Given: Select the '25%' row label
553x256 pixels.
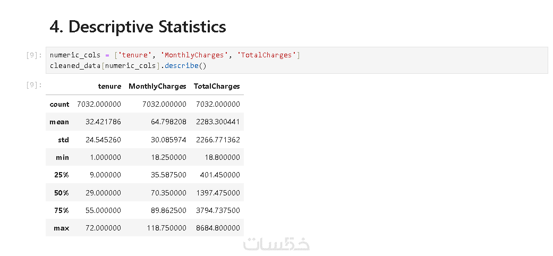Looking at the screenshot, I should pyautogui.click(x=62, y=175).
